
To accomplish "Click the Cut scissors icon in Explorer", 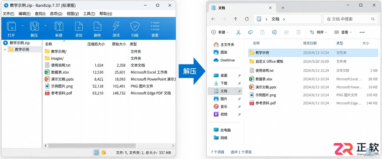I will (238, 32).
